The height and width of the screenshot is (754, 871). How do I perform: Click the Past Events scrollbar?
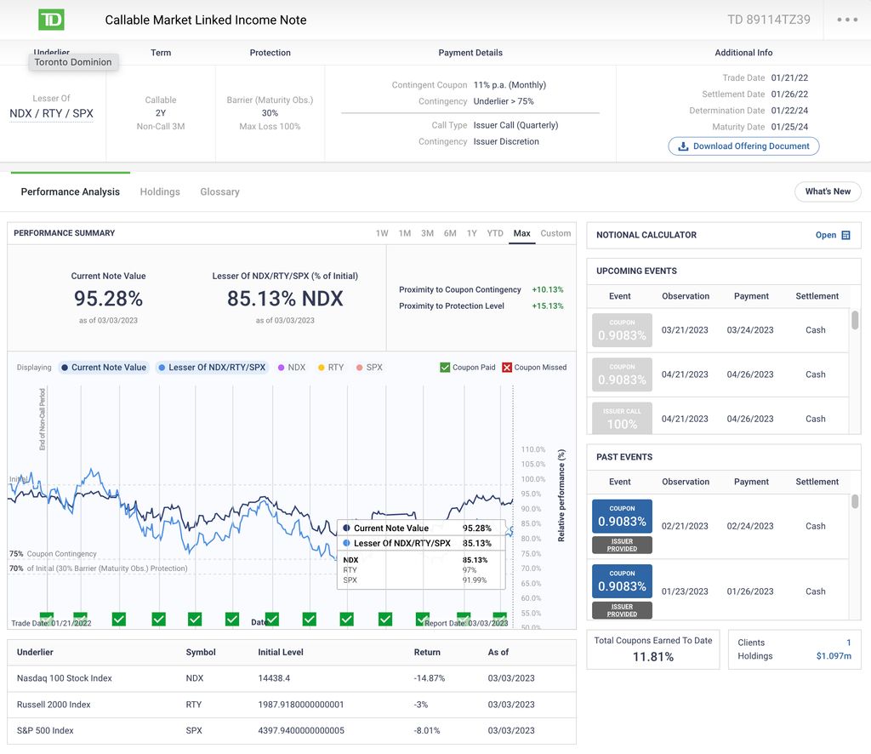pos(855,501)
